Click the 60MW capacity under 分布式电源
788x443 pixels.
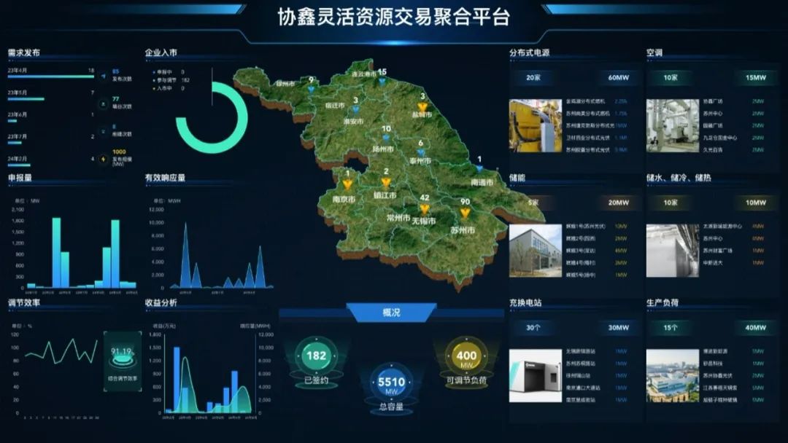pos(619,78)
